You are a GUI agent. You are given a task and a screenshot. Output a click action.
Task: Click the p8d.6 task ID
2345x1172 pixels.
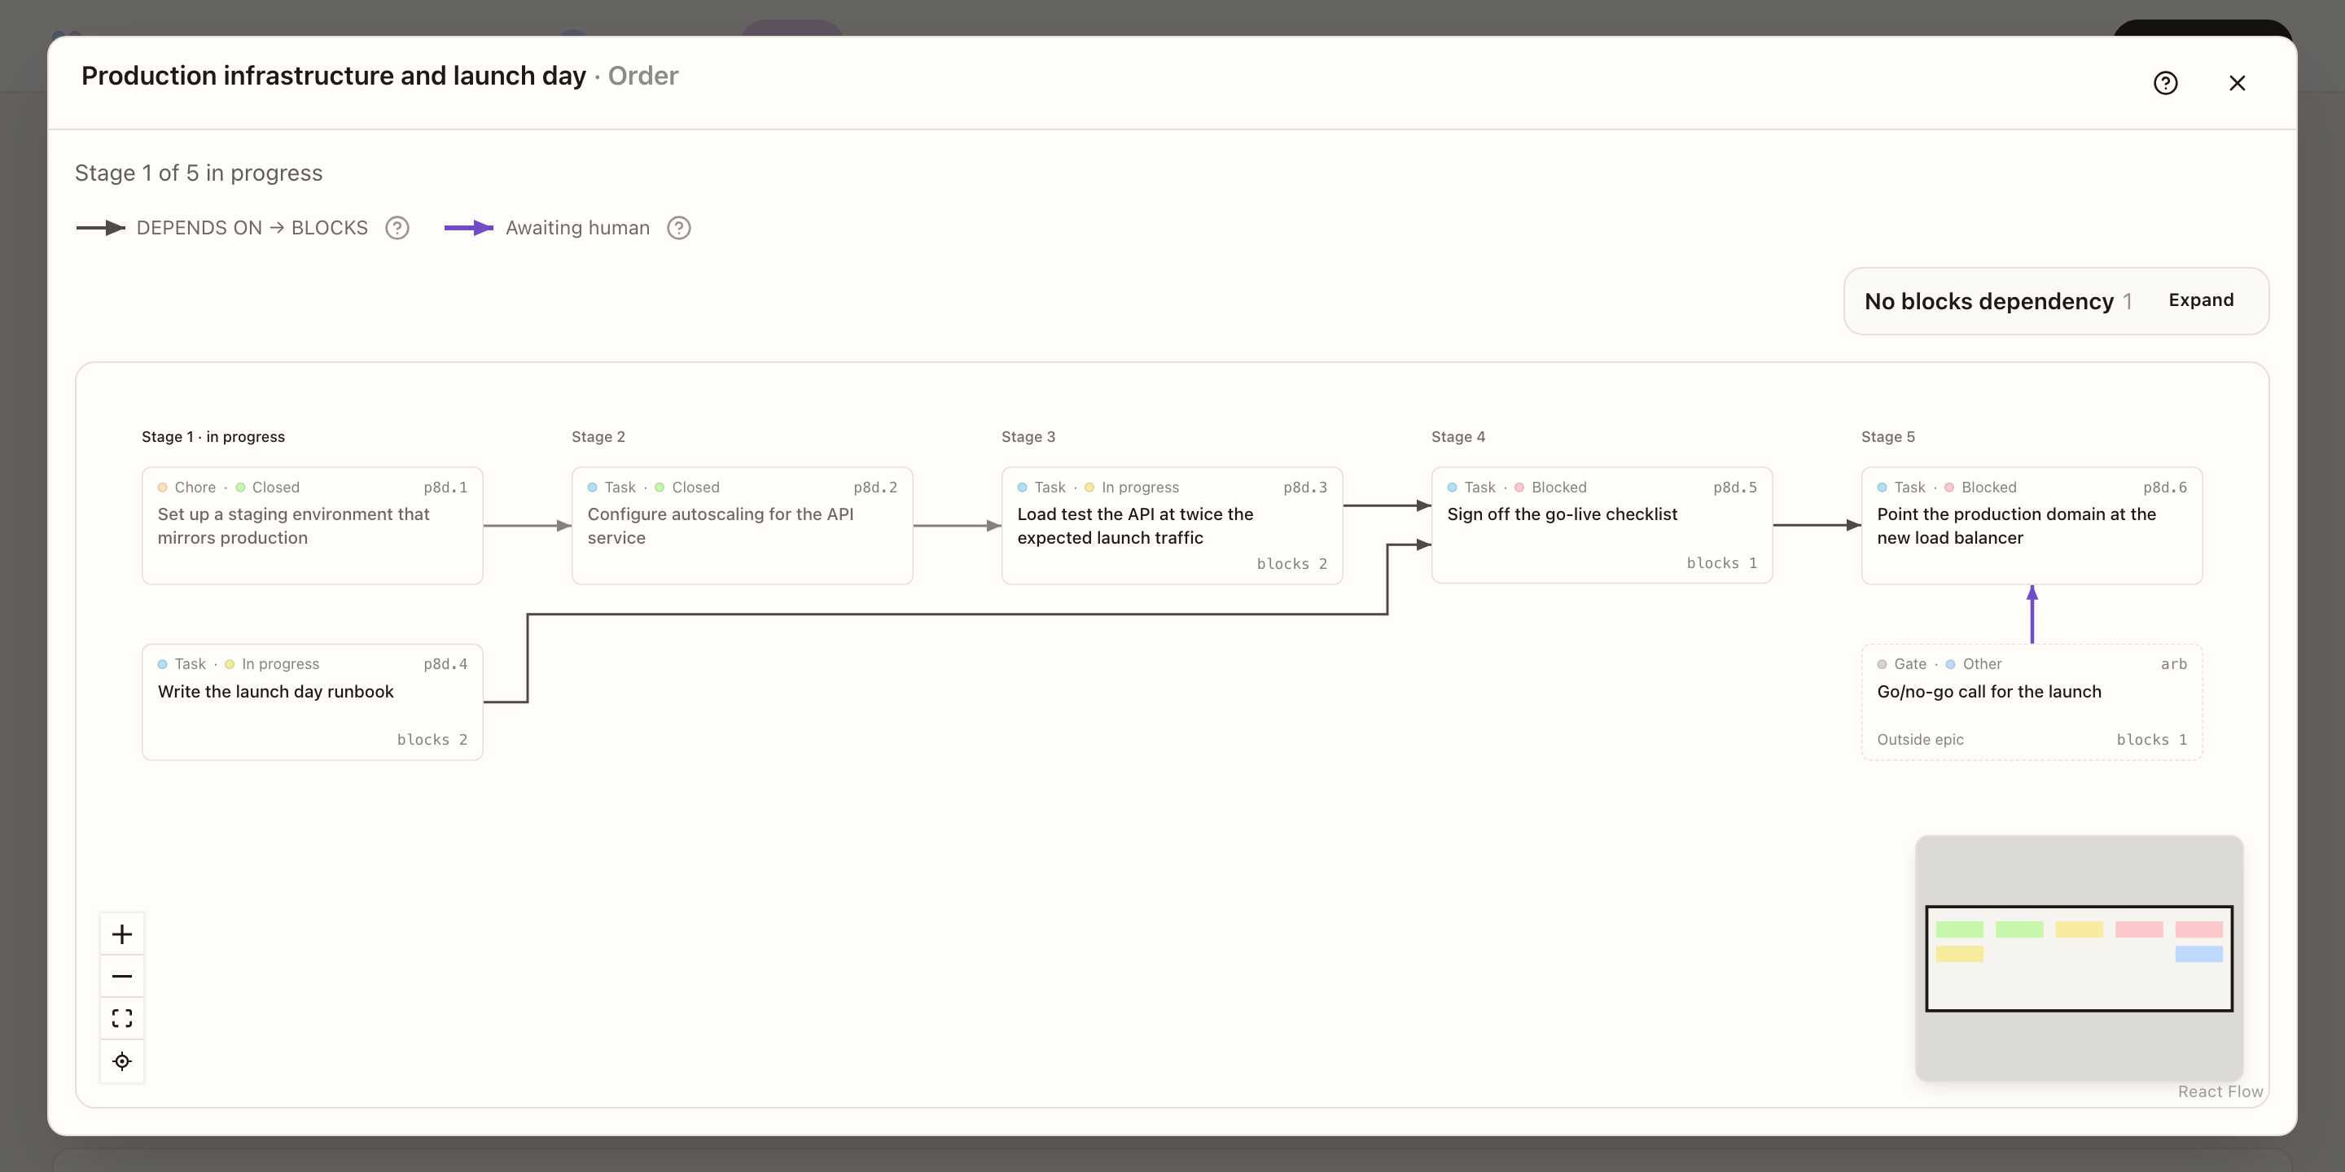tap(2164, 488)
